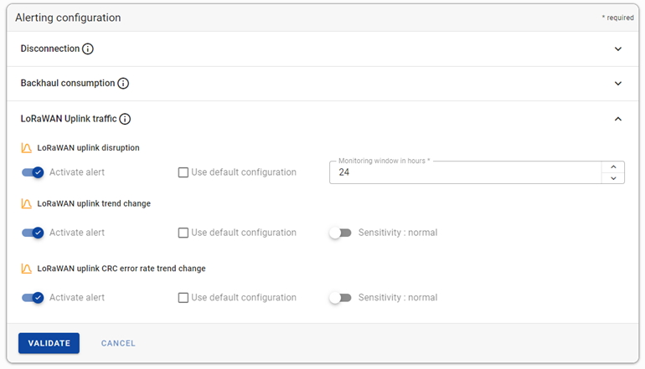Open the Disconnection info icon
The image size is (645, 369).
(x=88, y=49)
